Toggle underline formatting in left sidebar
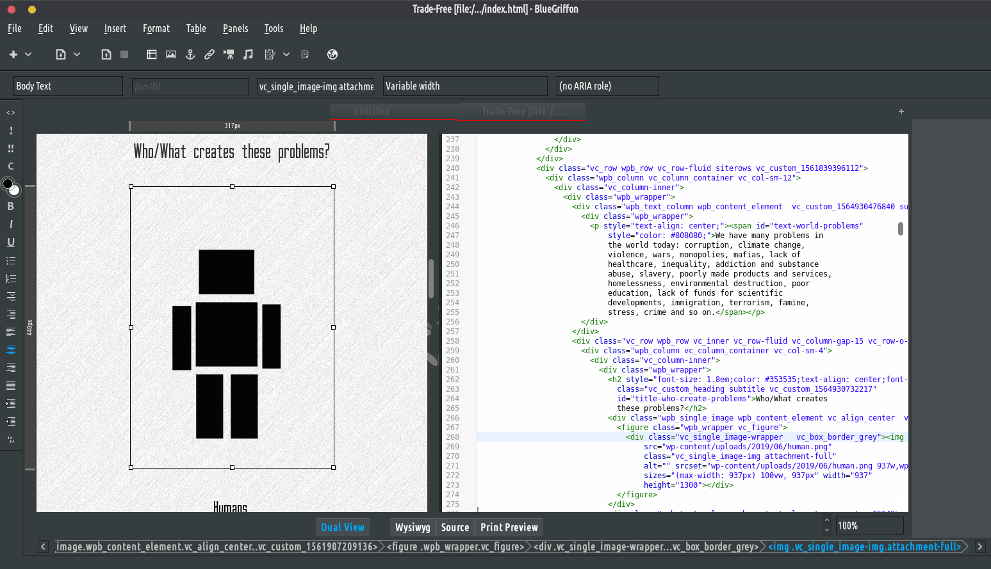This screenshot has height=569, width=991. 11,242
